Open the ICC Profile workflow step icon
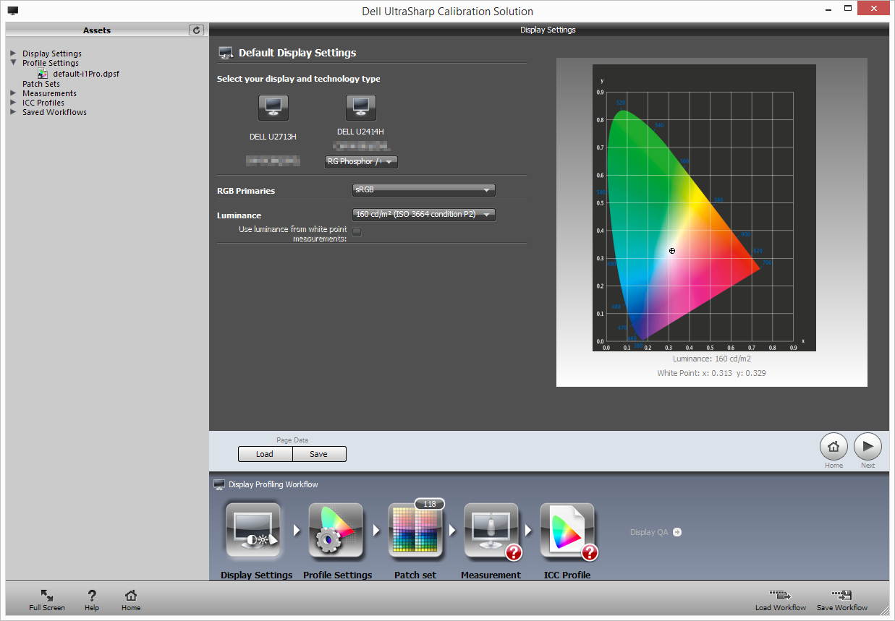895x621 pixels. coord(568,531)
